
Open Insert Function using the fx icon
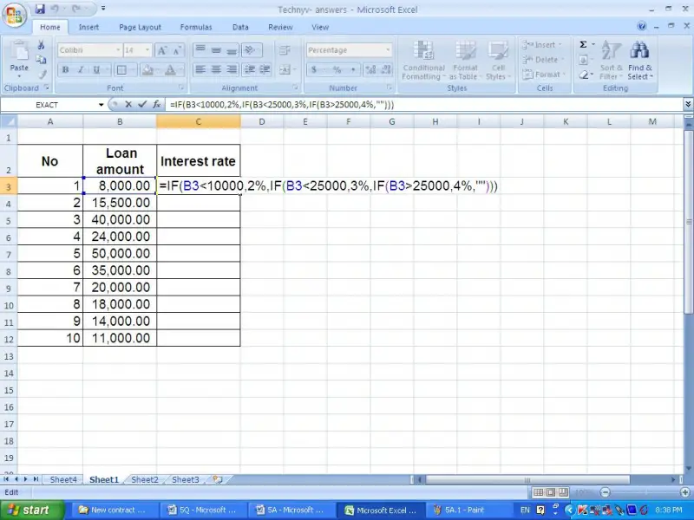(x=156, y=104)
